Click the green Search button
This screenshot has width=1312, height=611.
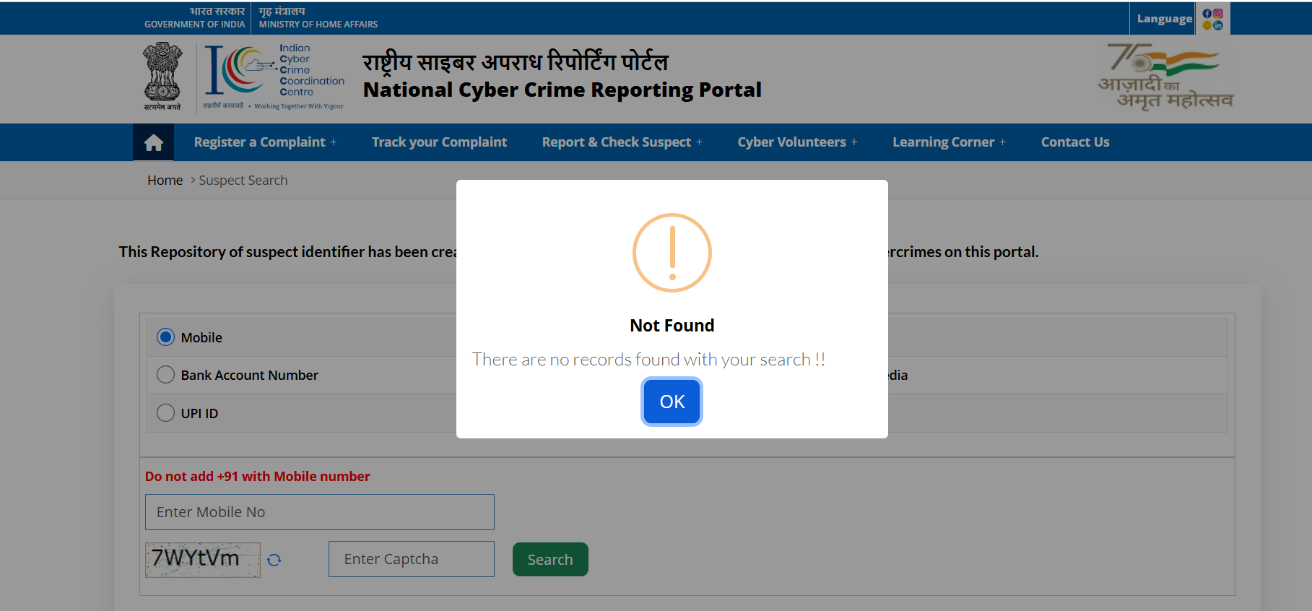tap(550, 560)
